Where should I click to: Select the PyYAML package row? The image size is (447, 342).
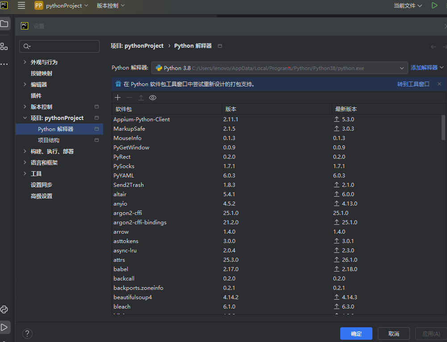pos(276,175)
